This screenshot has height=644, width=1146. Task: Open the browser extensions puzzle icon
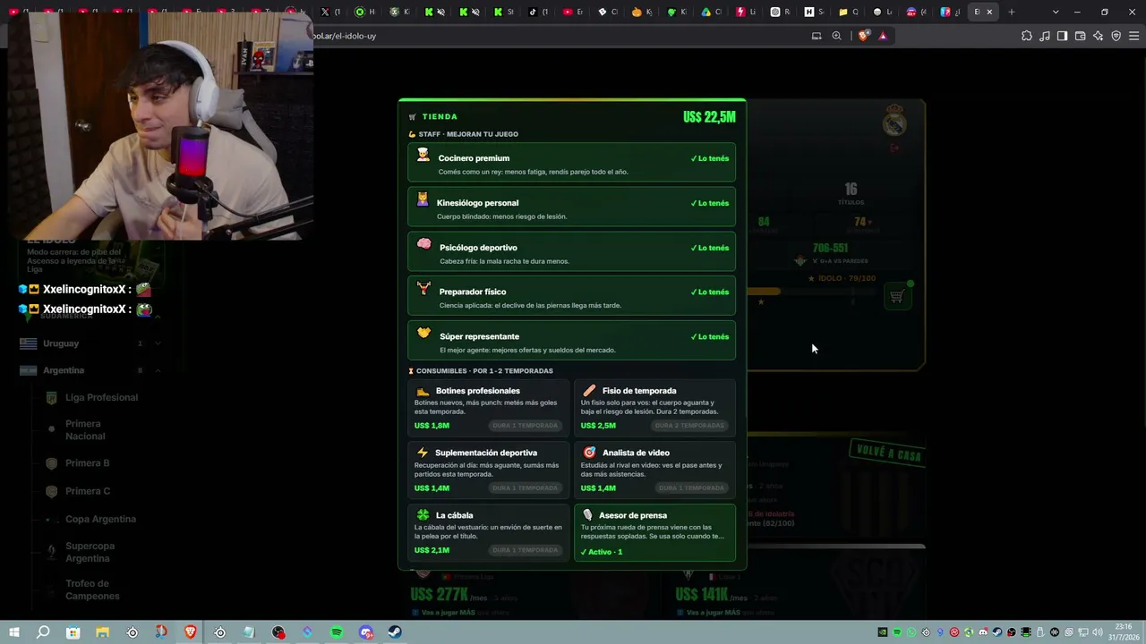coord(1026,36)
